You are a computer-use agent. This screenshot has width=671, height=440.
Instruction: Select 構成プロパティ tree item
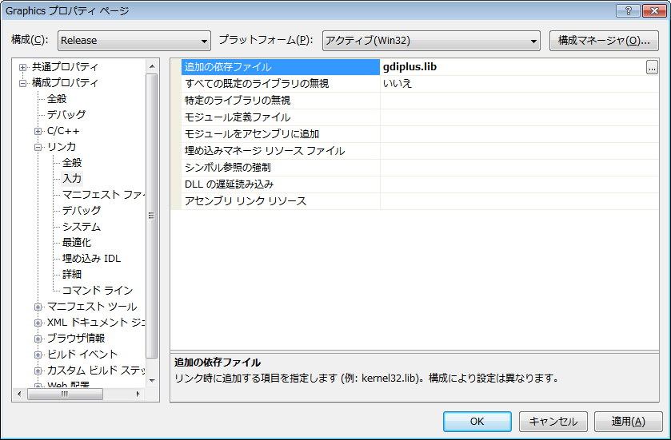pyautogui.click(x=65, y=82)
